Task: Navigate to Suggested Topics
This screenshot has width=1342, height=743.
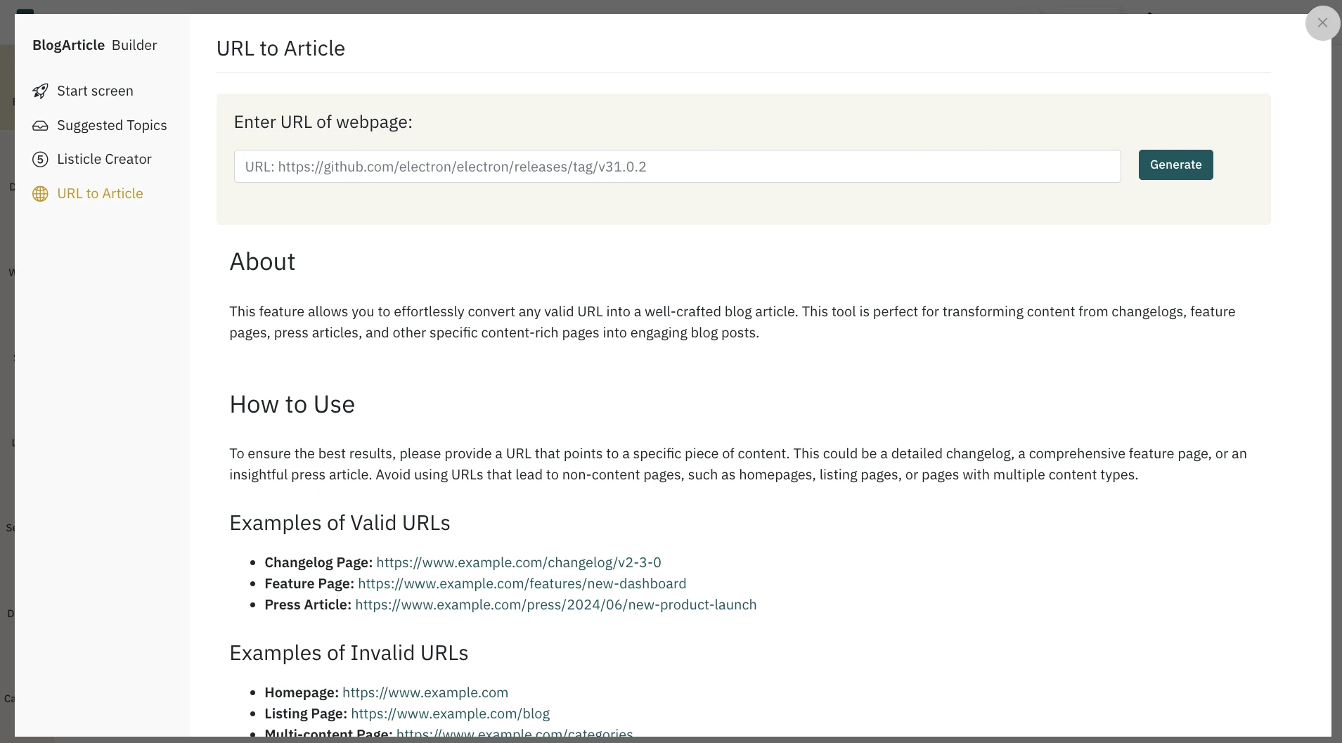Action: (x=112, y=125)
